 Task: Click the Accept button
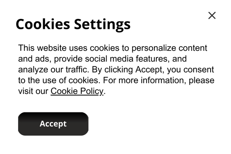tap(53, 124)
